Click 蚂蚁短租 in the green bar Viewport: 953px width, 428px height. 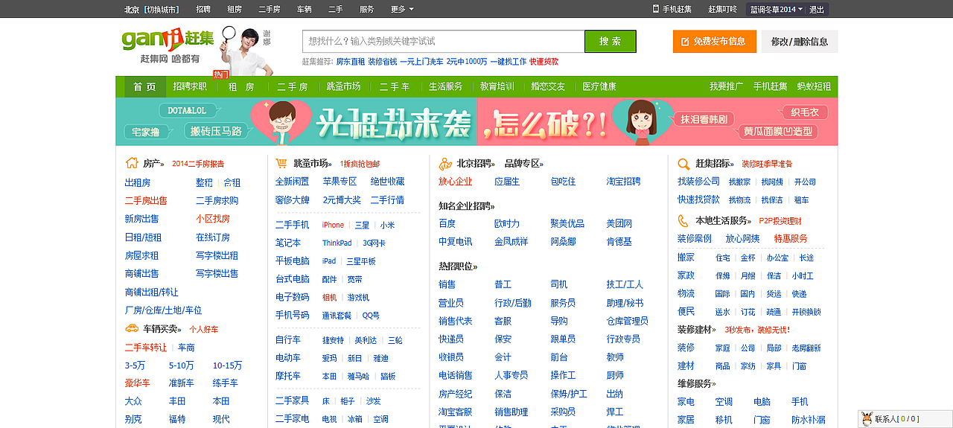coord(814,86)
